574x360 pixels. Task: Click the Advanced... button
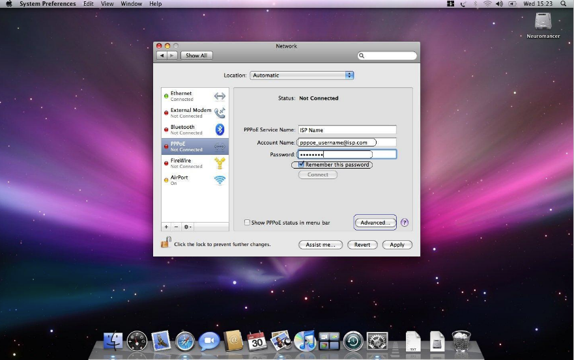pyautogui.click(x=375, y=223)
